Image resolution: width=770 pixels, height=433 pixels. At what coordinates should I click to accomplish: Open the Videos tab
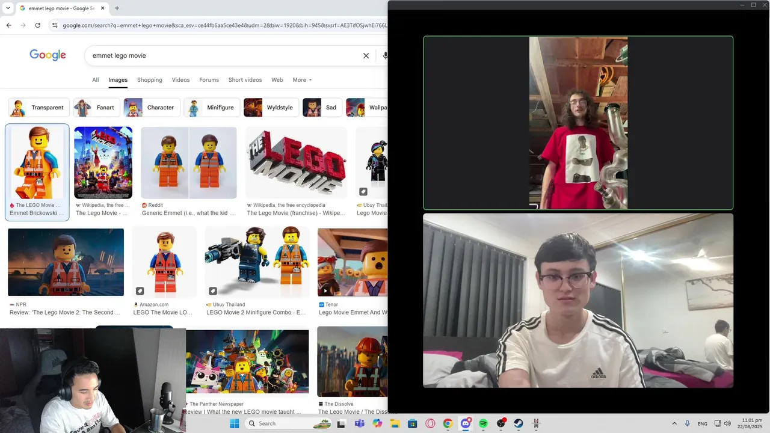click(180, 80)
